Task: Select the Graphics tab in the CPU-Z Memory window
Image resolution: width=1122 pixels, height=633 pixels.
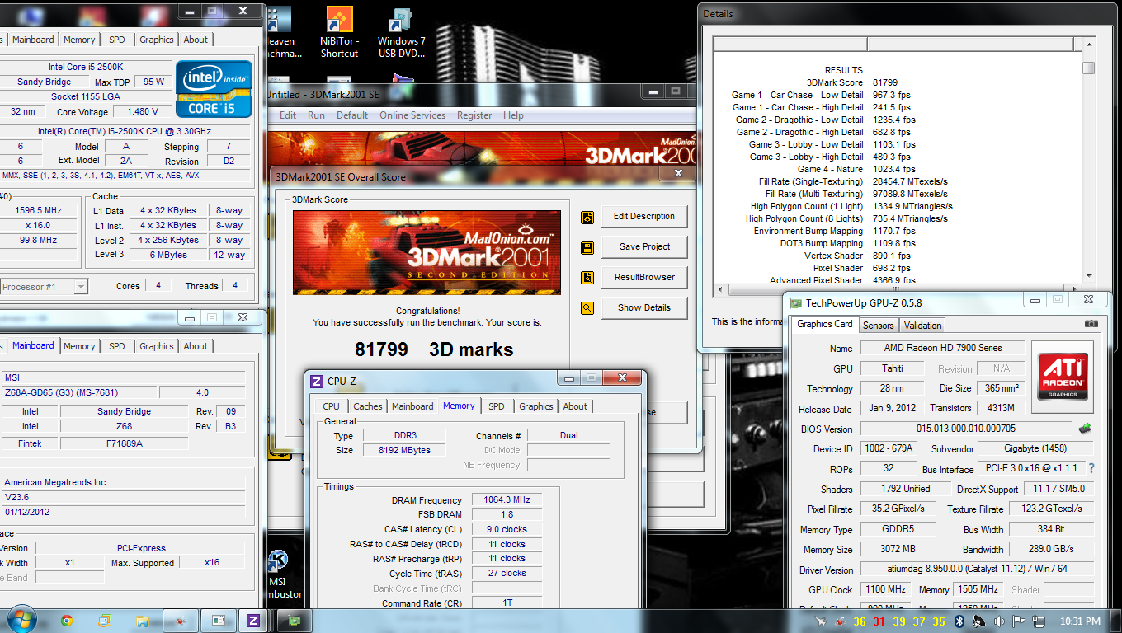Action: pyautogui.click(x=536, y=406)
